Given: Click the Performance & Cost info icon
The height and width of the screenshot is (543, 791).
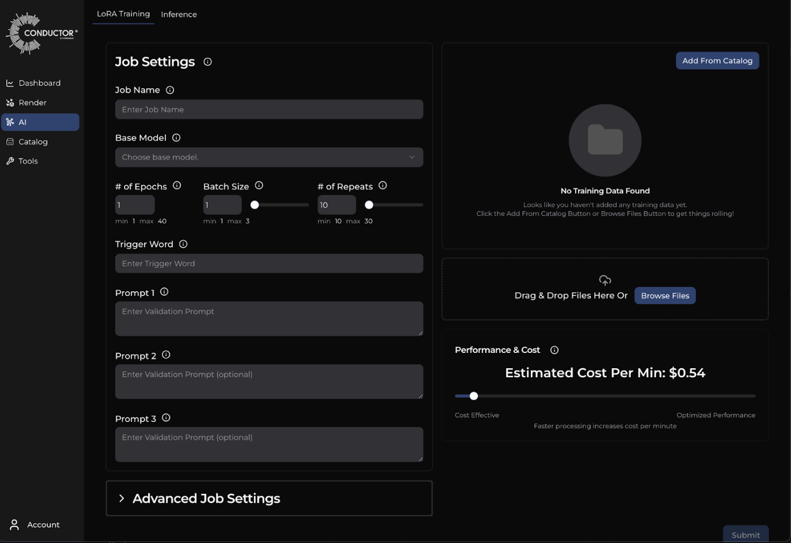Looking at the screenshot, I should tap(554, 350).
